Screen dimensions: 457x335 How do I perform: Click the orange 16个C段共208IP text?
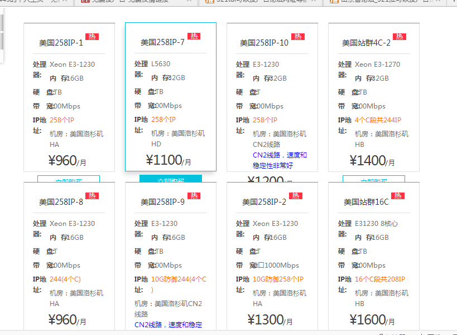tap(380, 279)
